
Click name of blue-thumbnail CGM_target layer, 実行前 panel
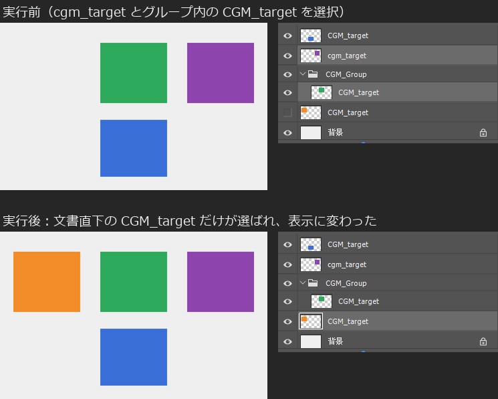(x=348, y=35)
